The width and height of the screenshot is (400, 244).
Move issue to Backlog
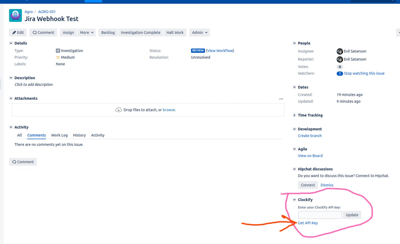(x=108, y=32)
